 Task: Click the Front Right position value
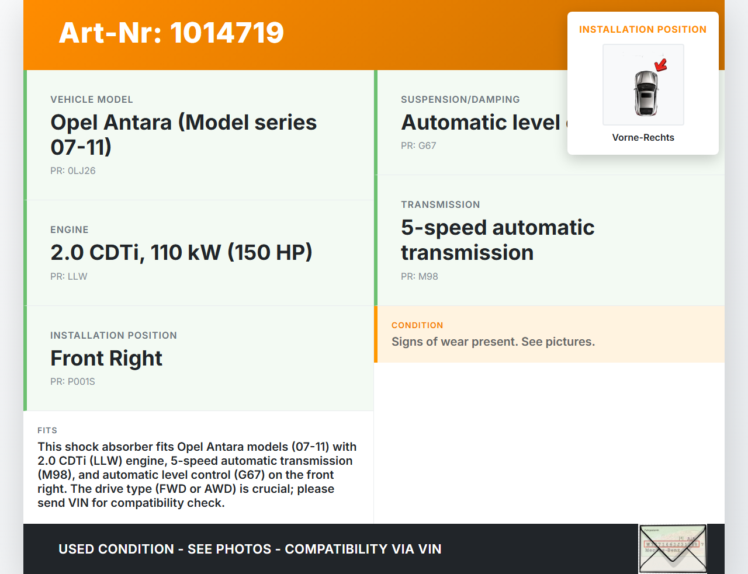pos(106,358)
